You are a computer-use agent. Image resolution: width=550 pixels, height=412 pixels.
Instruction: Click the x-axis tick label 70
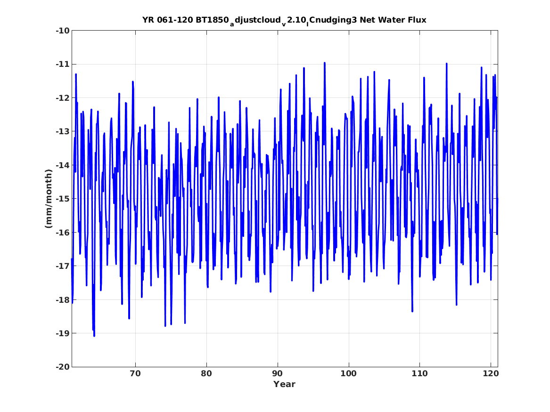[135, 374]
